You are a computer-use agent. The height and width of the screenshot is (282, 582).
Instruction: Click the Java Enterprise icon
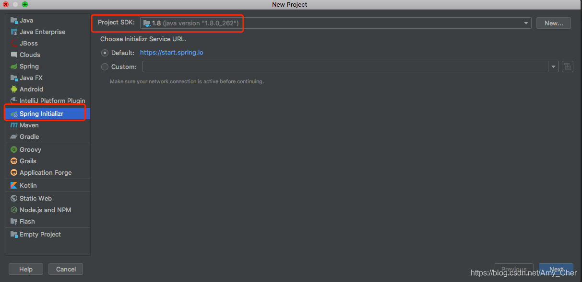coord(14,32)
